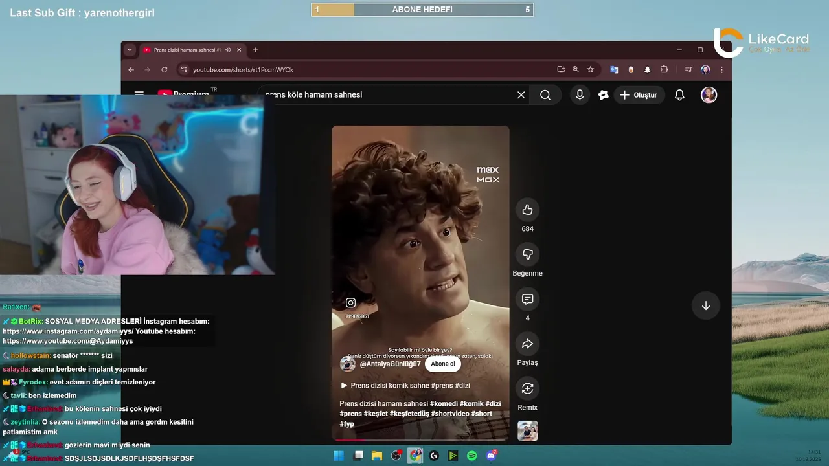Screen dimensions: 829x466
Task: Open File Explorer from taskbar
Action: pos(377,456)
